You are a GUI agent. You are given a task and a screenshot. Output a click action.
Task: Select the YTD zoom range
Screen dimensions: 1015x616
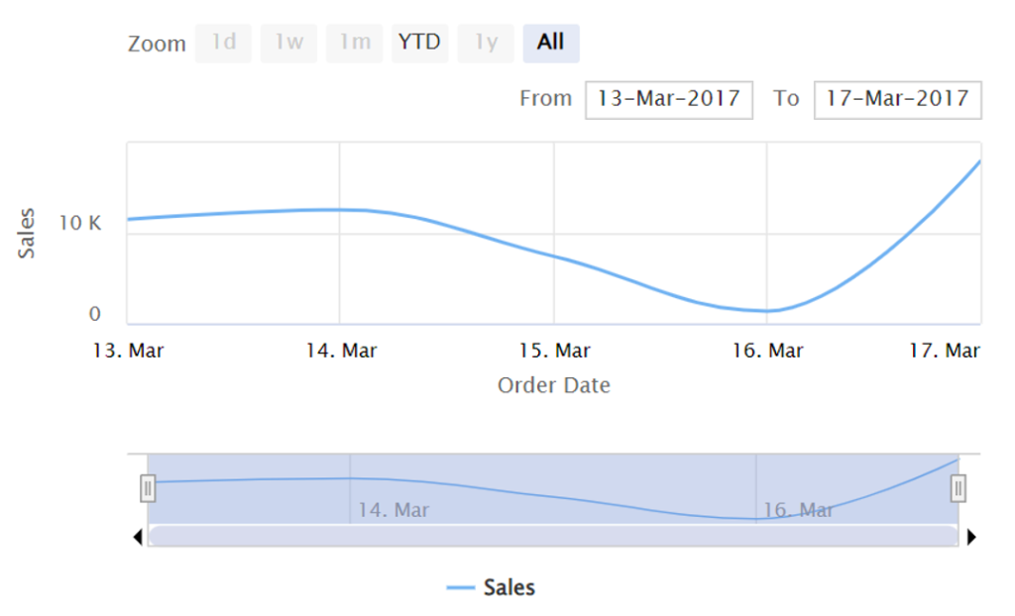point(419,43)
